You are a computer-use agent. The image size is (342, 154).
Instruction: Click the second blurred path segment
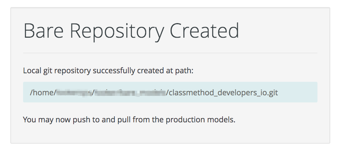click(130, 93)
